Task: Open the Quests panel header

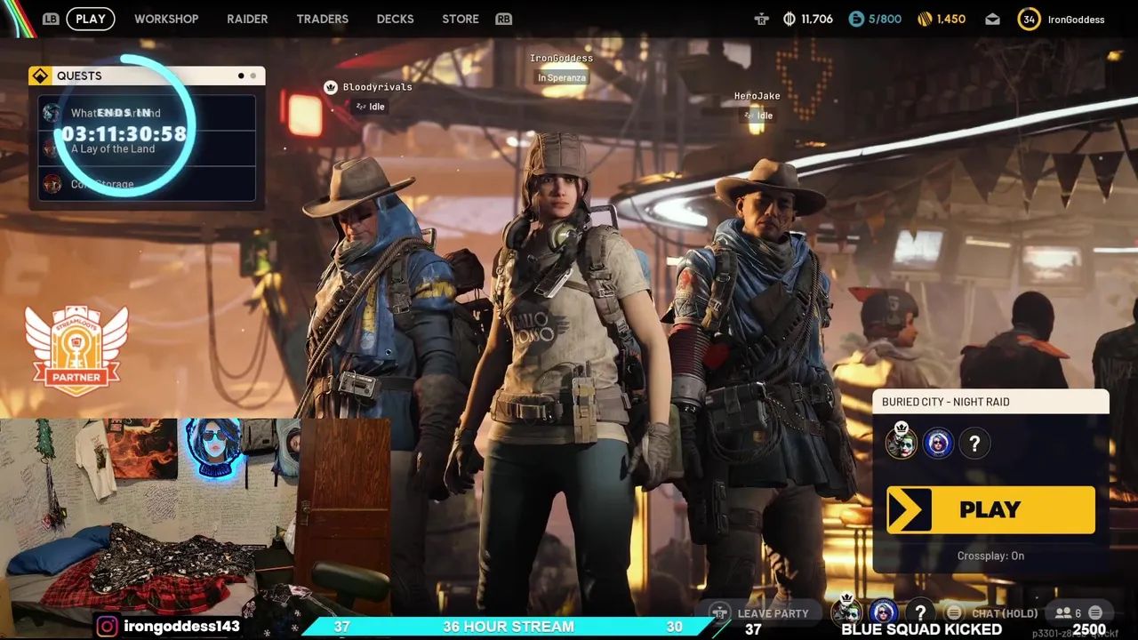Action: pos(147,76)
